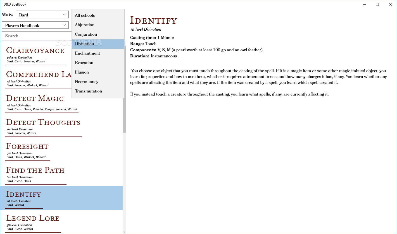Open the Detect Magic spell entry
Screen dimensions: 397x234
tap(61, 102)
